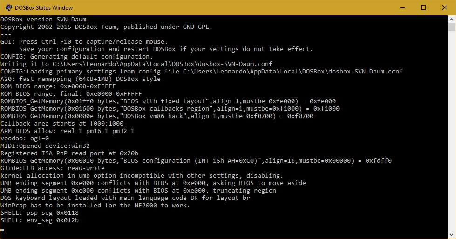The image size is (456, 239).
Task: Click the "DOSBox version SVN-Daum" line
Action: point(43,20)
